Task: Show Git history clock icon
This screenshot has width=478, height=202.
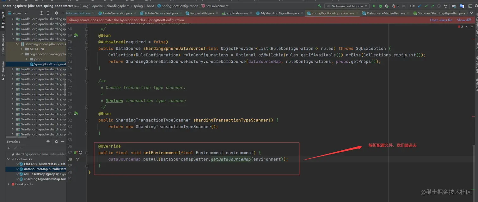Action: point(439,6)
